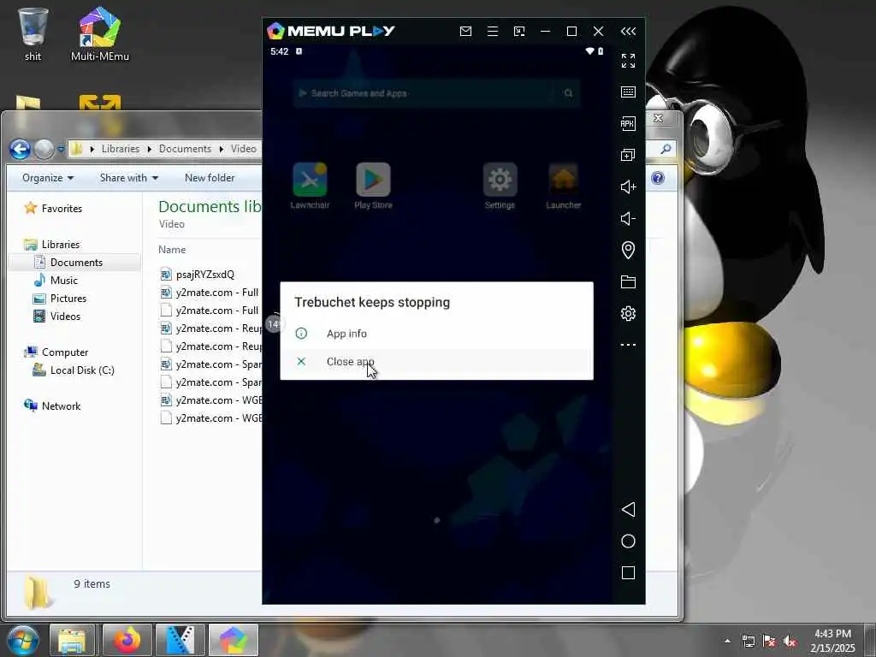Image resolution: width=876 pixels, height=657 pixels.
Task: Open MEmu multi-instance sidebar icon
Action: tap(628, 155)
